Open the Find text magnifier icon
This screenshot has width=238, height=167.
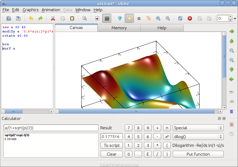pyautogui.click(x=85, y=19)
